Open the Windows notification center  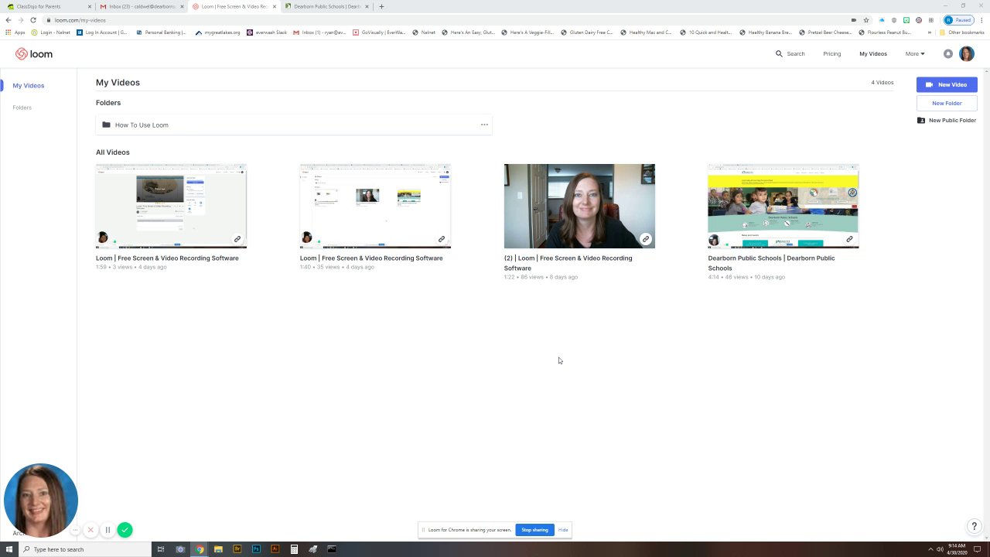[x=978, y=549]
